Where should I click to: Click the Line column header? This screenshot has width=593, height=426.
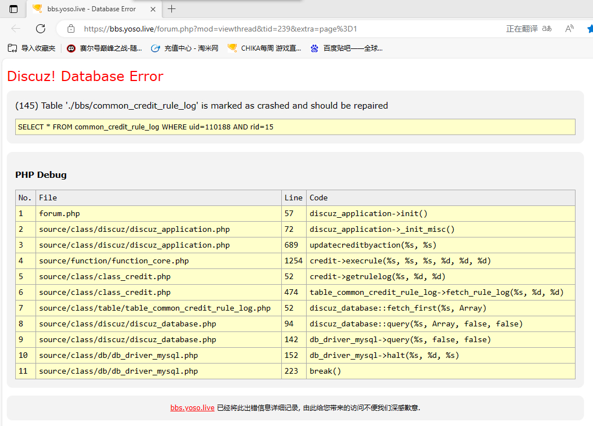coord(294,198)
